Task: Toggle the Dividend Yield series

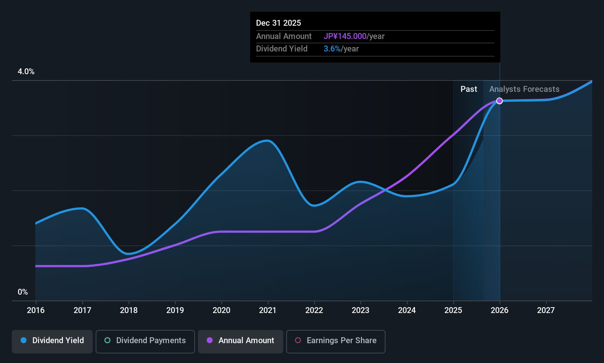Action: [x=52, y=341]
